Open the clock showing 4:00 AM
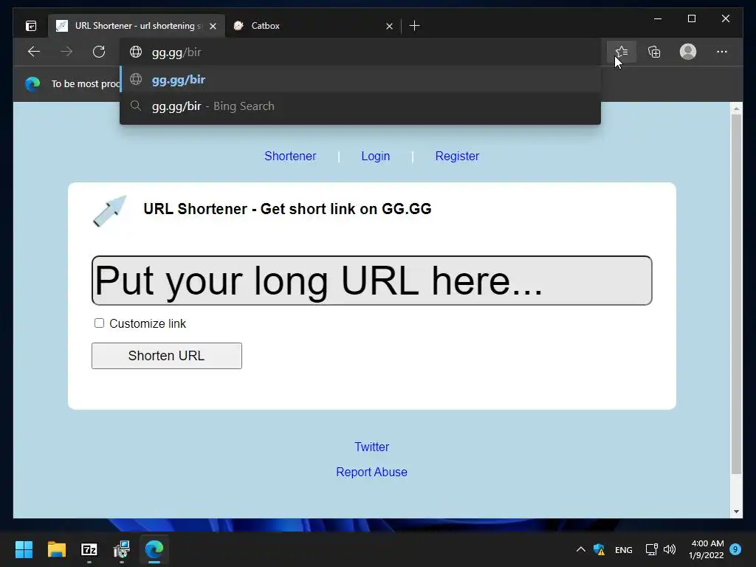Screen dimensions: 756x567 point(707,549)
